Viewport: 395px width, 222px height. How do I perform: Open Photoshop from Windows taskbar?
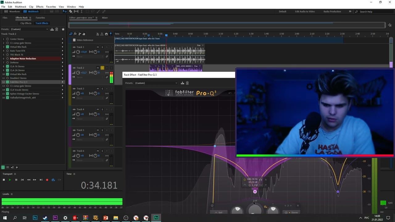click(x=35, y=218)
